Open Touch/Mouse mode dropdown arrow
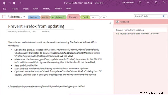 (x=17, y=3)
